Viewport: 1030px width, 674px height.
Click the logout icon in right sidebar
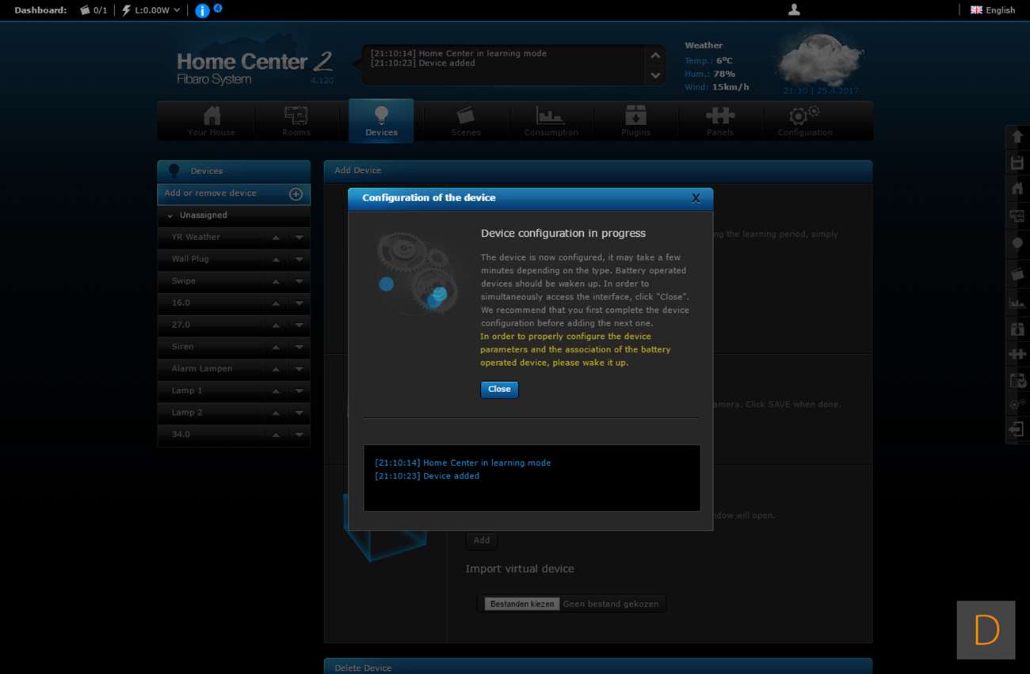tap(1017, 430)
